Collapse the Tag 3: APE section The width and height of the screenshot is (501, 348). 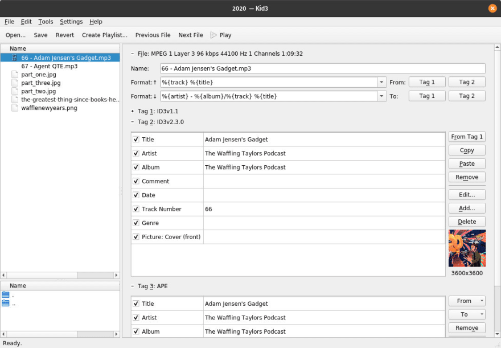tap(132, 286)
